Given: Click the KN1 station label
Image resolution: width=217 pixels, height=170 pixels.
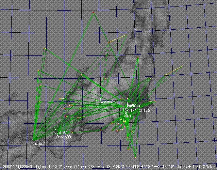Looking at the screenshot, I should point(128,116).
